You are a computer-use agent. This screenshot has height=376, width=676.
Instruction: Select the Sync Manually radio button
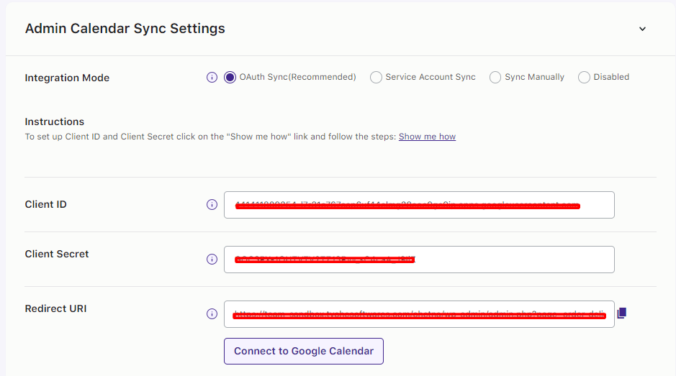pos(495,77)
